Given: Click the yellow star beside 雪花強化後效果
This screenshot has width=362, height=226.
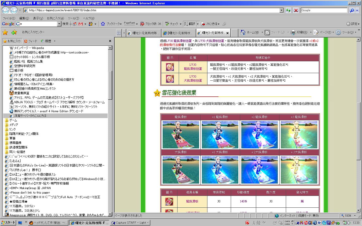Looking at the screenshot, I should click(x=157, y=93).
